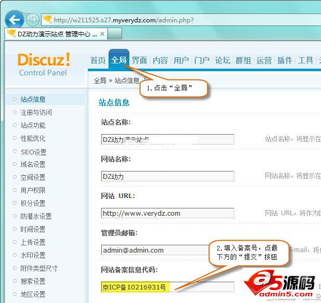The width and height of the screenshot is (321, 303).
Task: Click the 站点信息 page heading
Action: coord(114,102)
